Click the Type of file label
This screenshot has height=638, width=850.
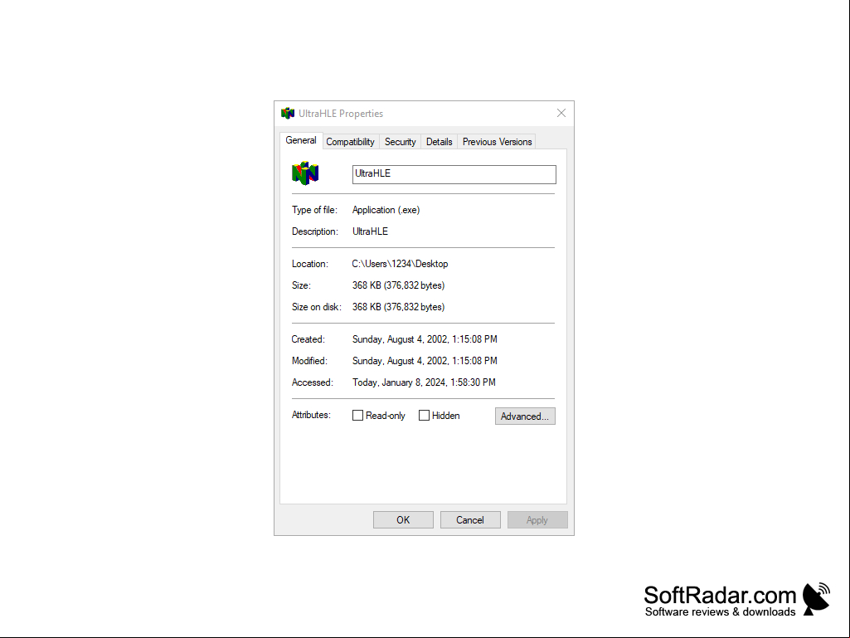pos(314,210)
